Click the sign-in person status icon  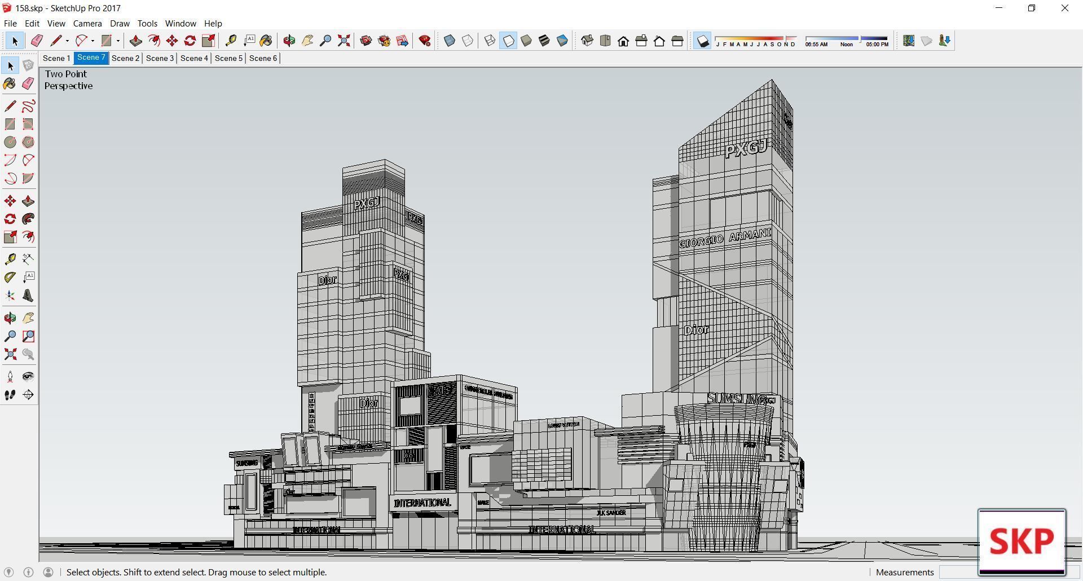click(49, 572)
